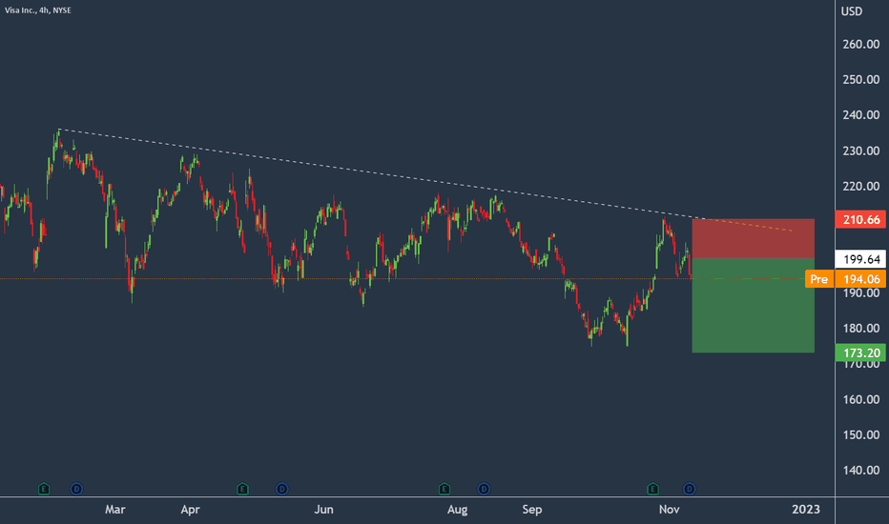Click the Nov label on the time axis

669,510
